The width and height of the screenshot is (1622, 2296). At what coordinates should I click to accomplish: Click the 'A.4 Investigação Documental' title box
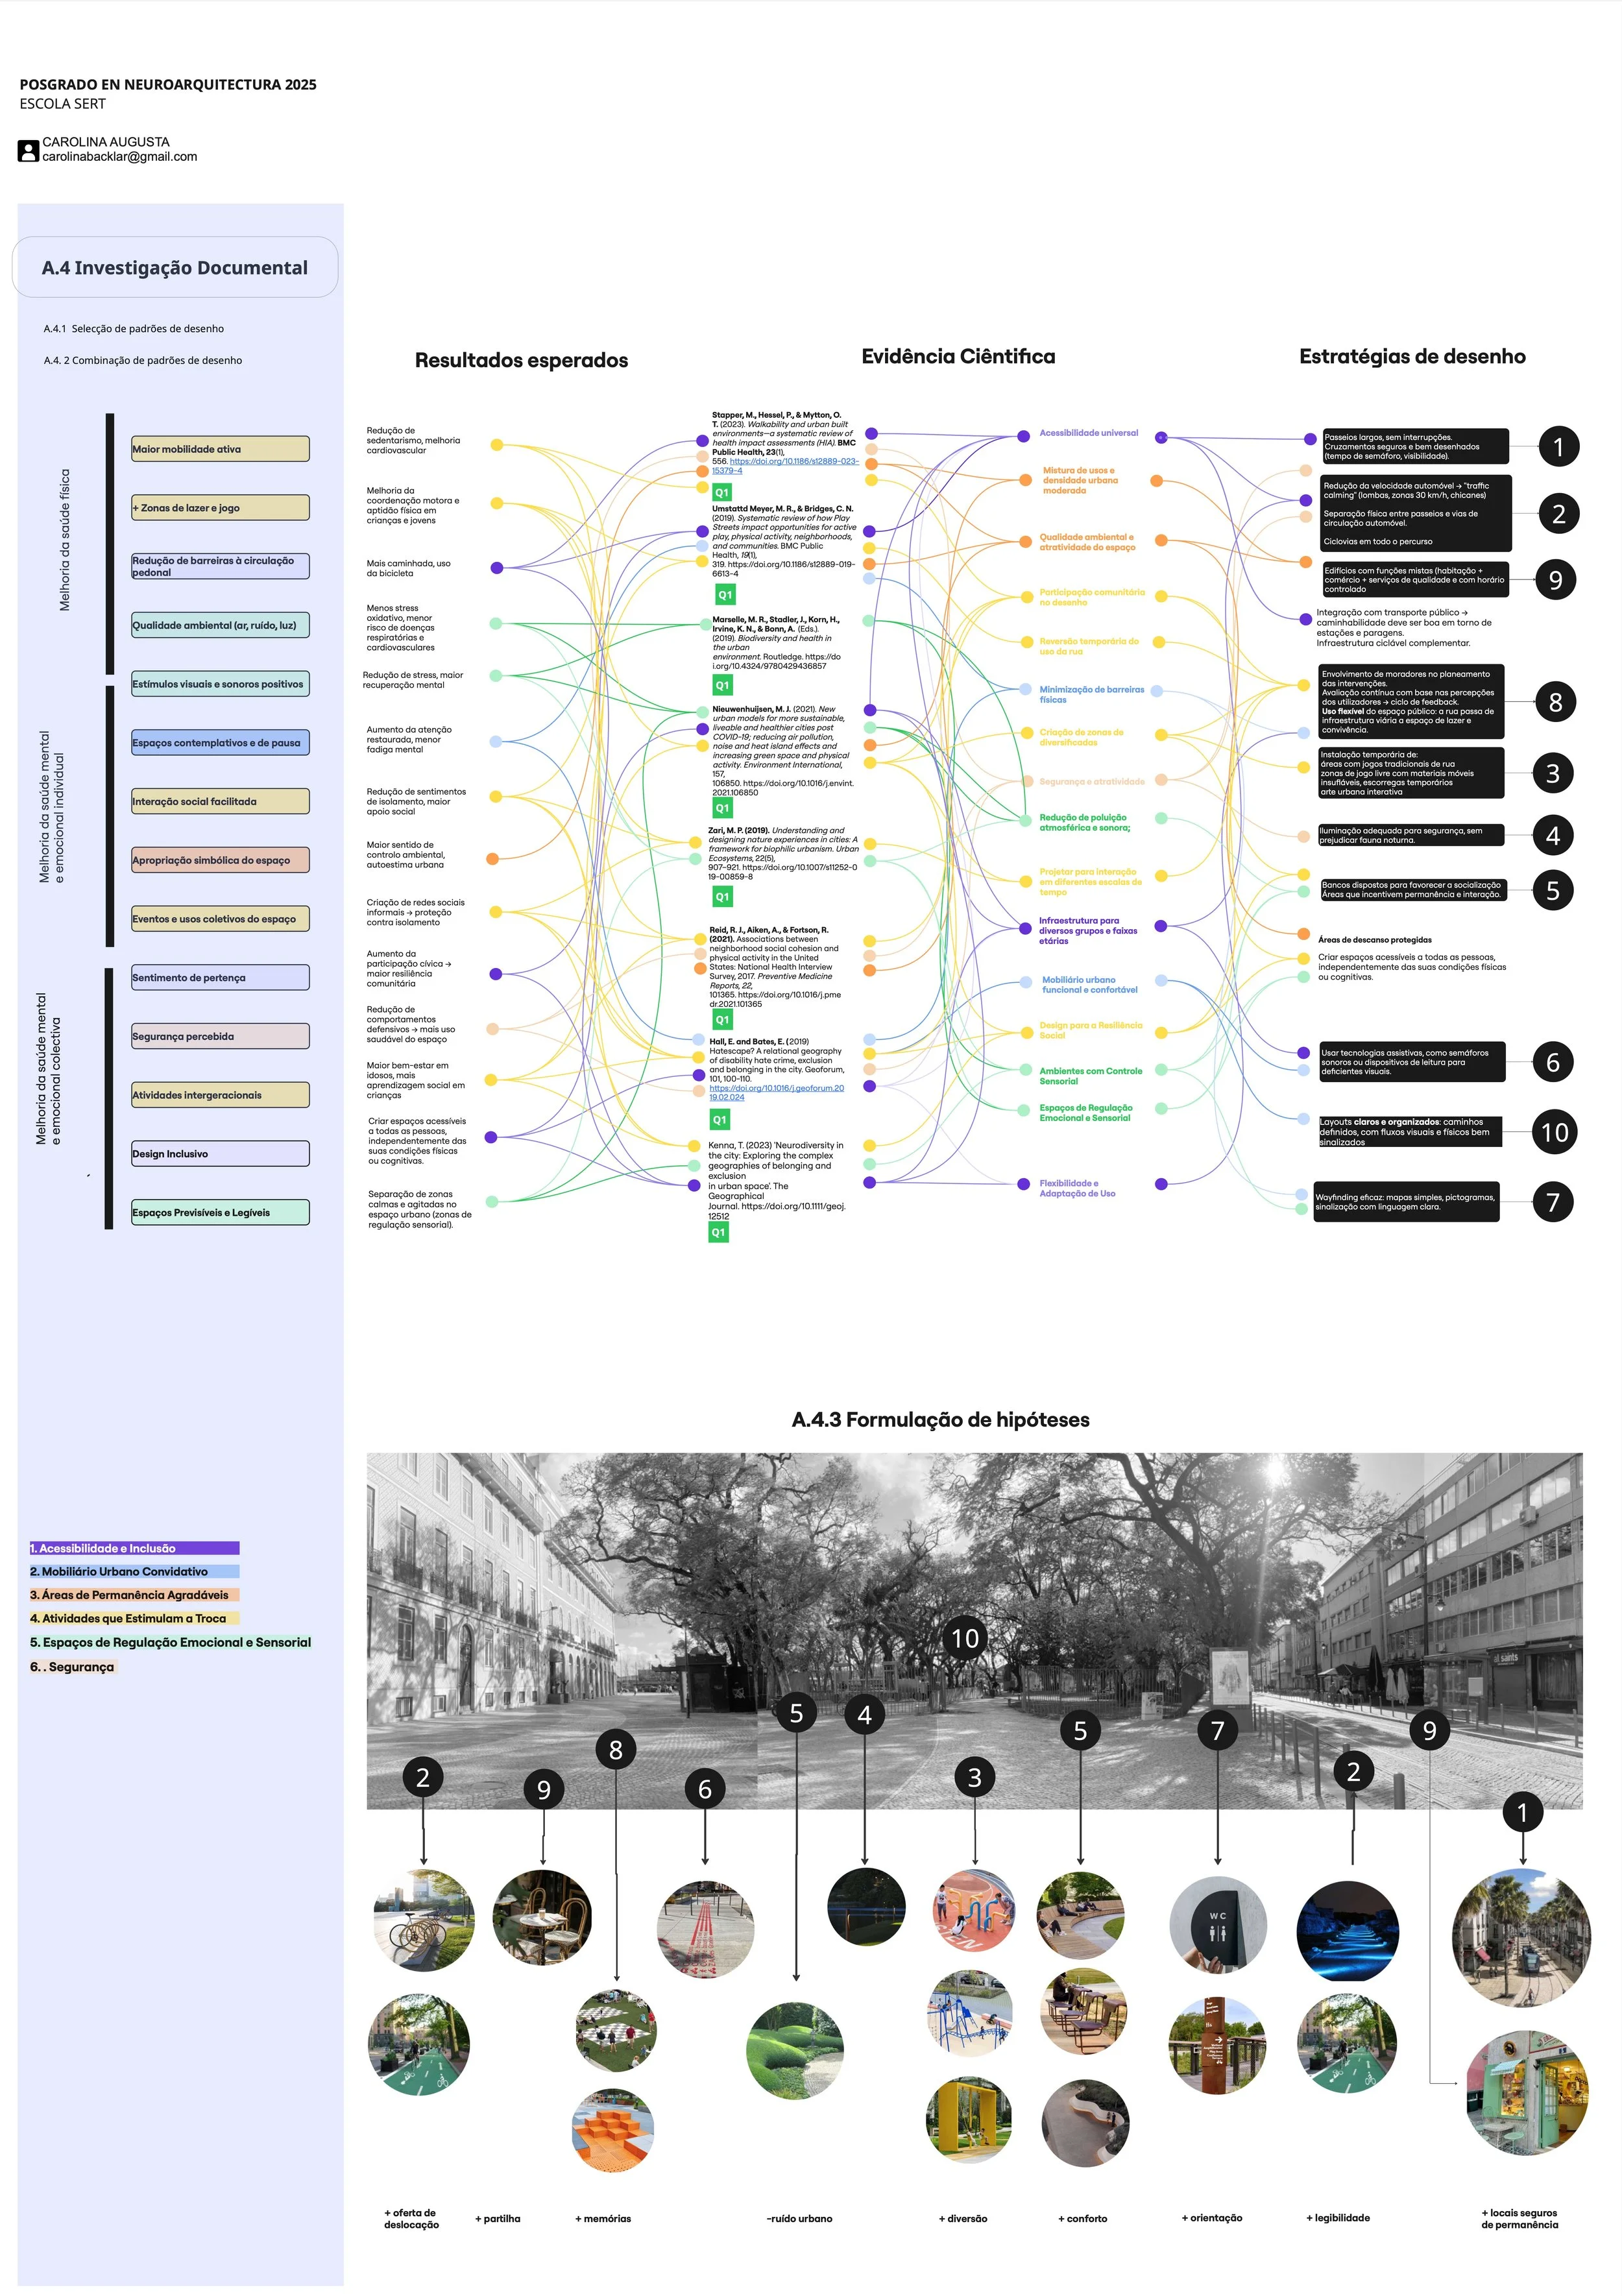click(175, 268)
